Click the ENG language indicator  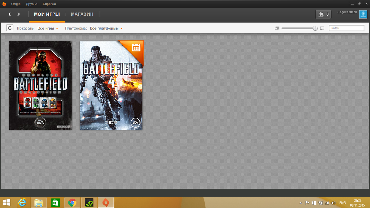click(x=342, y=203)
